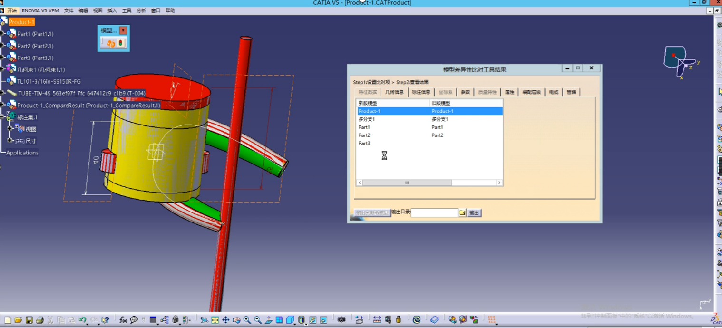Expand the 视图 node under 标注集.1

(10, 129)
